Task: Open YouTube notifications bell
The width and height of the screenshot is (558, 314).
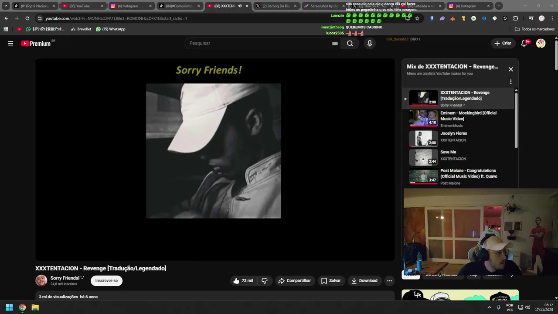Action: (524, 43)
